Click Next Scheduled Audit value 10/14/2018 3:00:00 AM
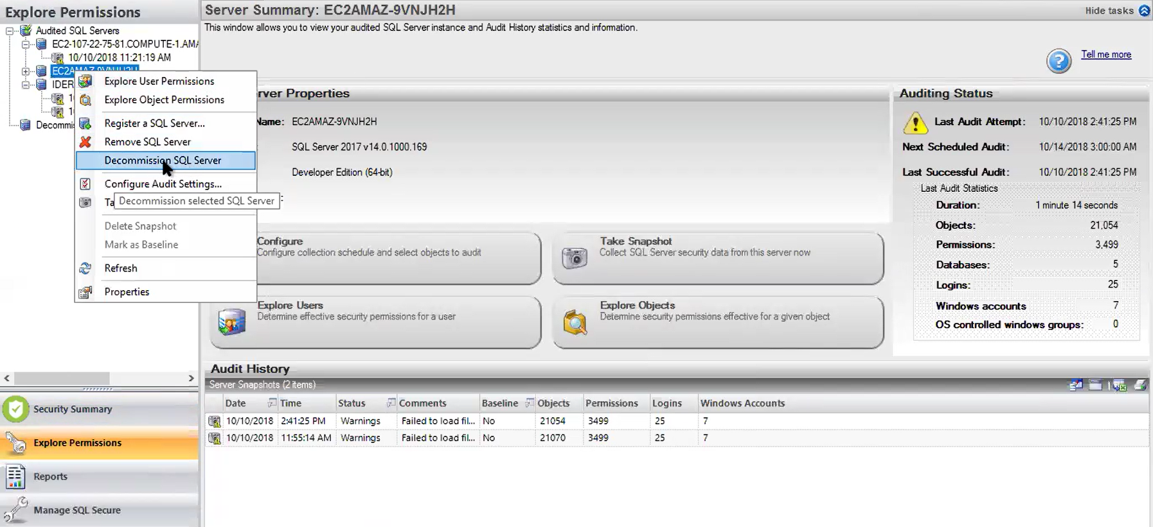 tap(1087, 147)
